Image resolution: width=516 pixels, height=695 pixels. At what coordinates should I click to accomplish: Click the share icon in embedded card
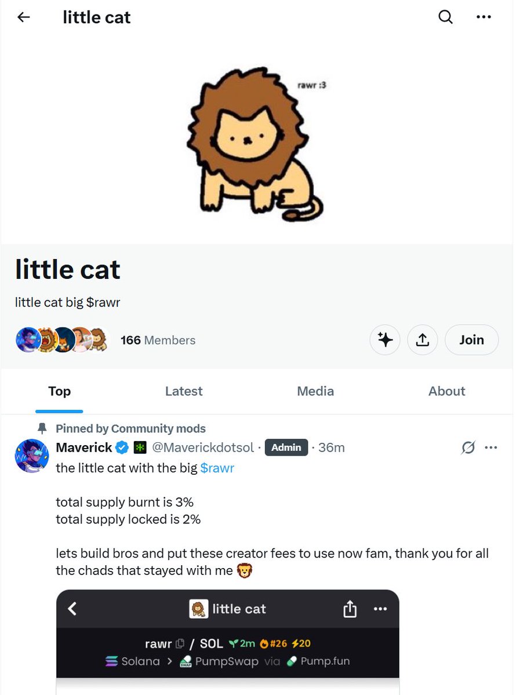coord(350,609)
